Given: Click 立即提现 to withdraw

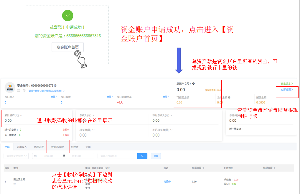Looking at the screenshot, I should pyautogui.click(x=287, y=90).
